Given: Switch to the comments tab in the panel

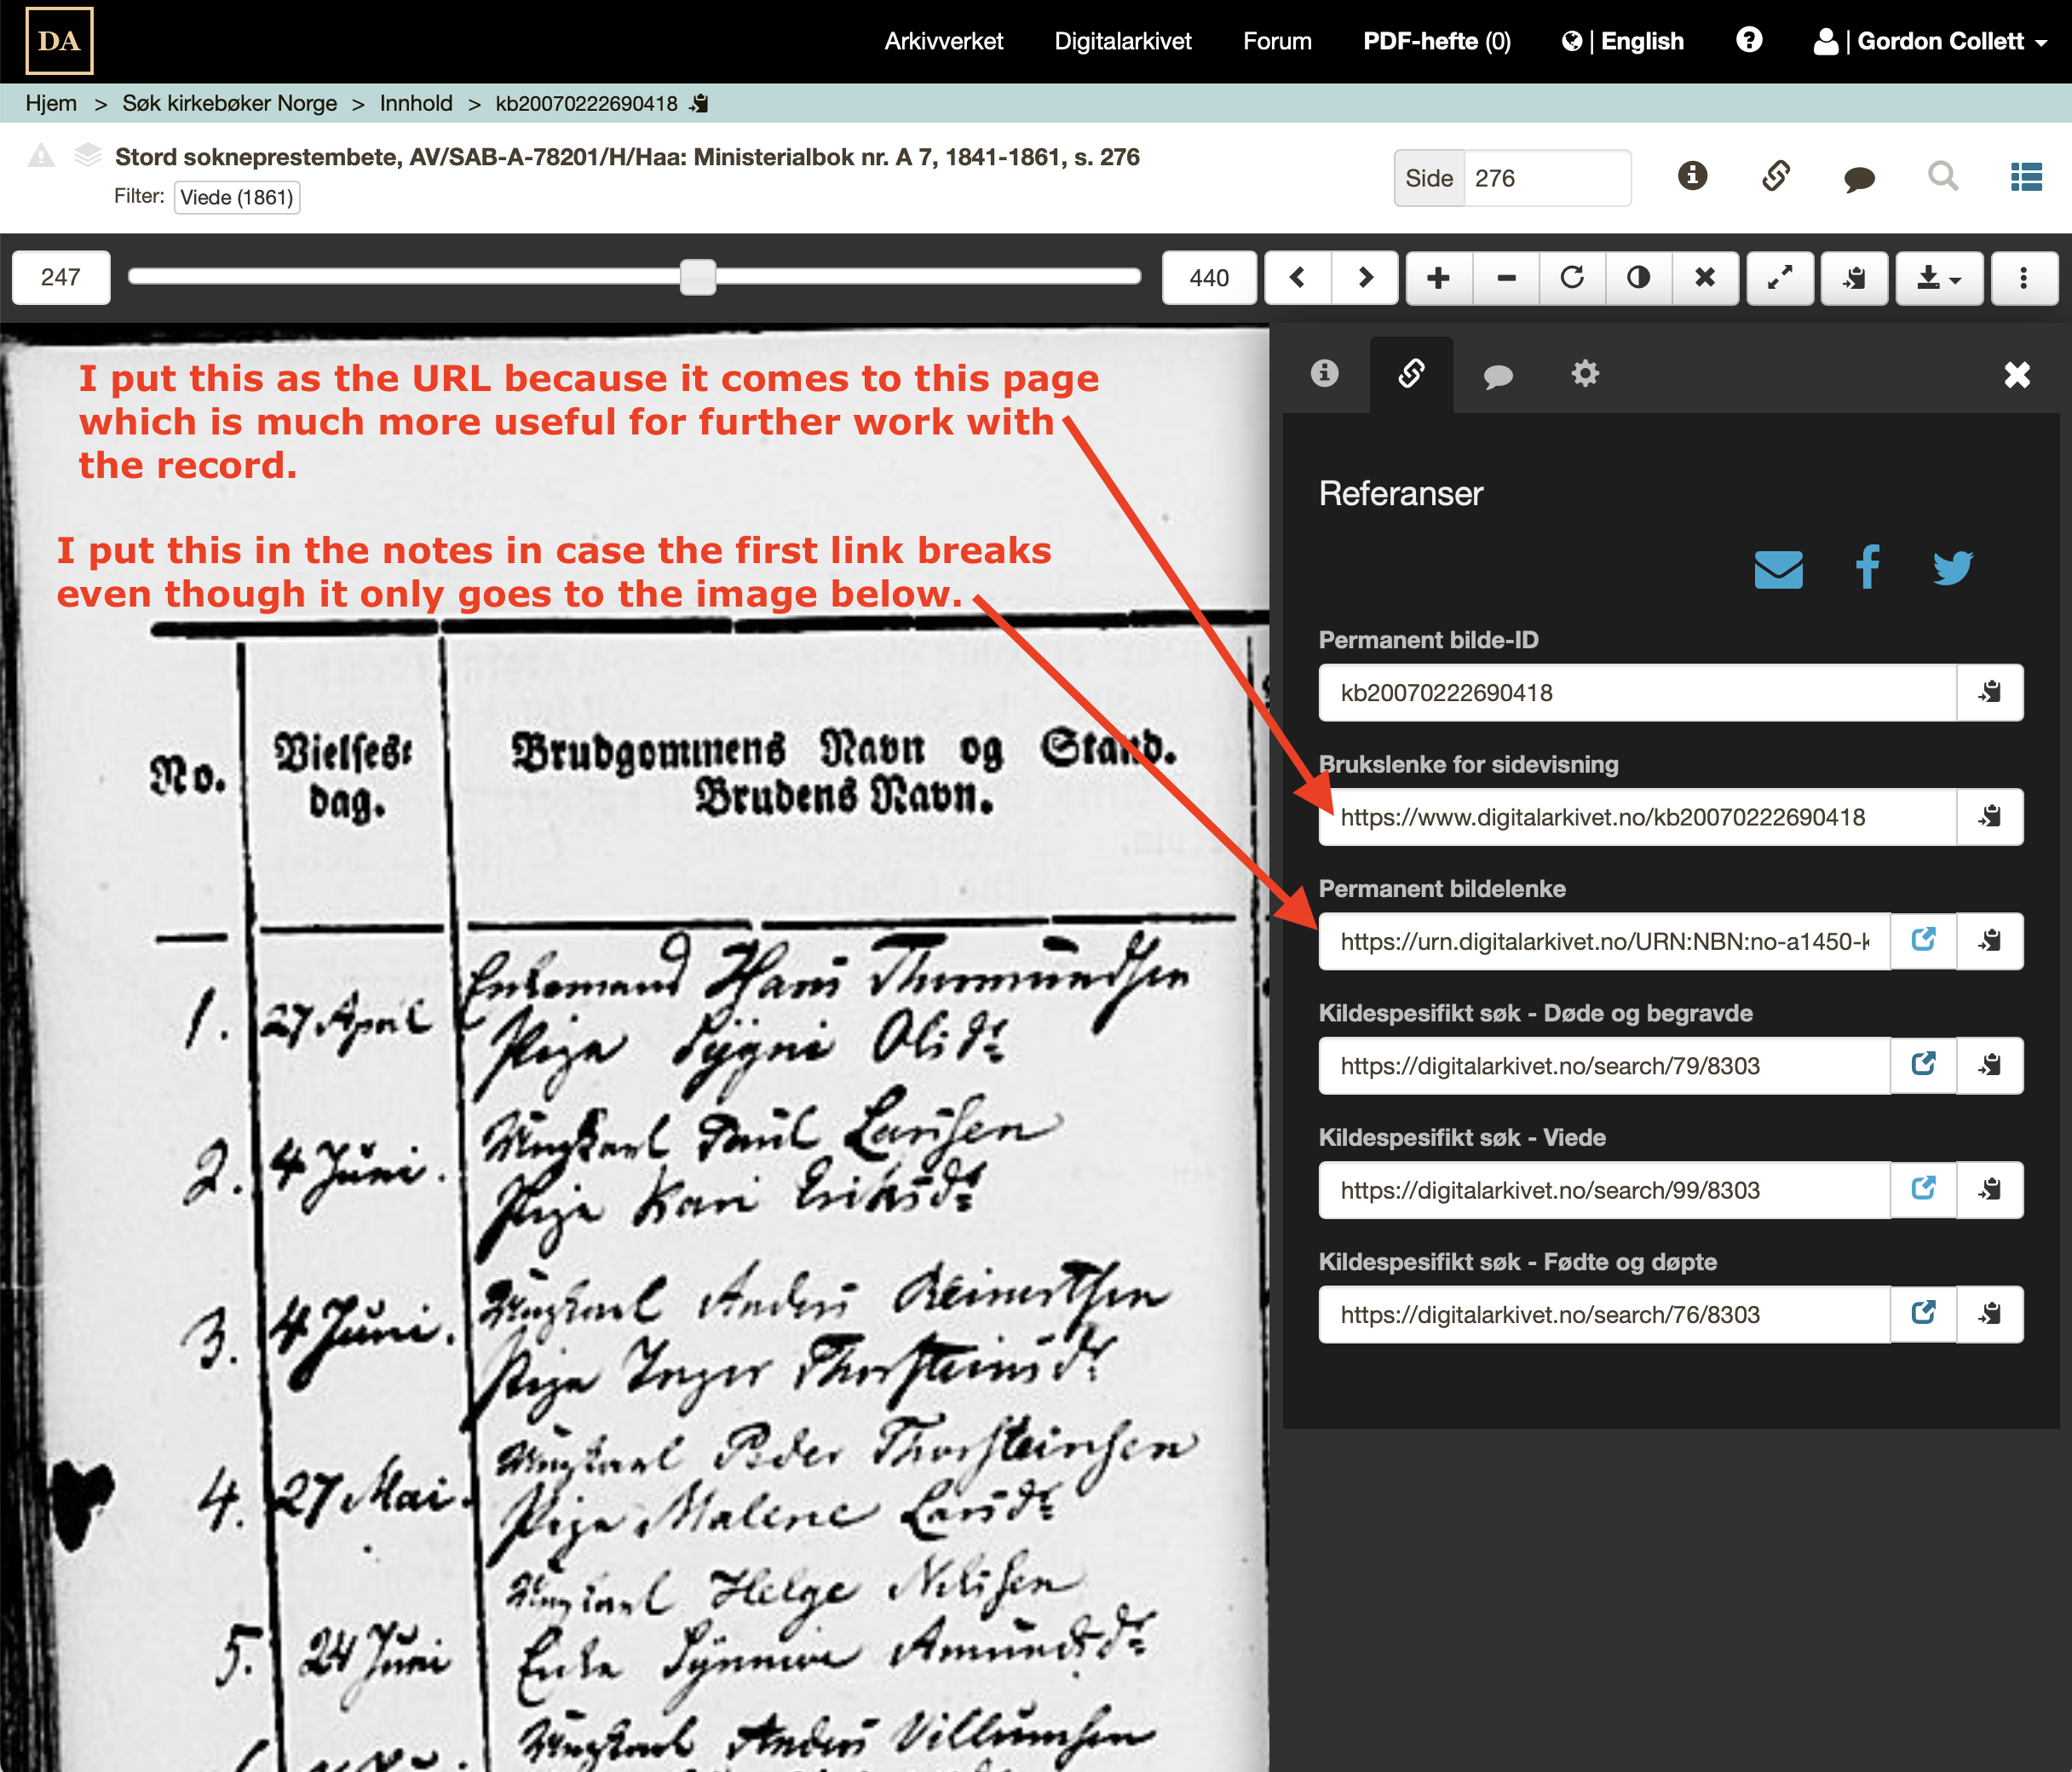Looking at the screenshot, I should pyautogui.click(x=1497, y=376).
